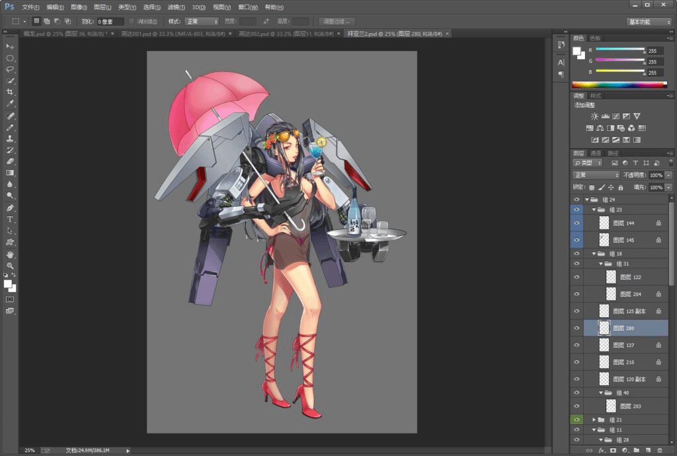Filter layers by type layers (T)
Image resolution: width=677 pixels, height=456 pixels.
coord(635,163)
